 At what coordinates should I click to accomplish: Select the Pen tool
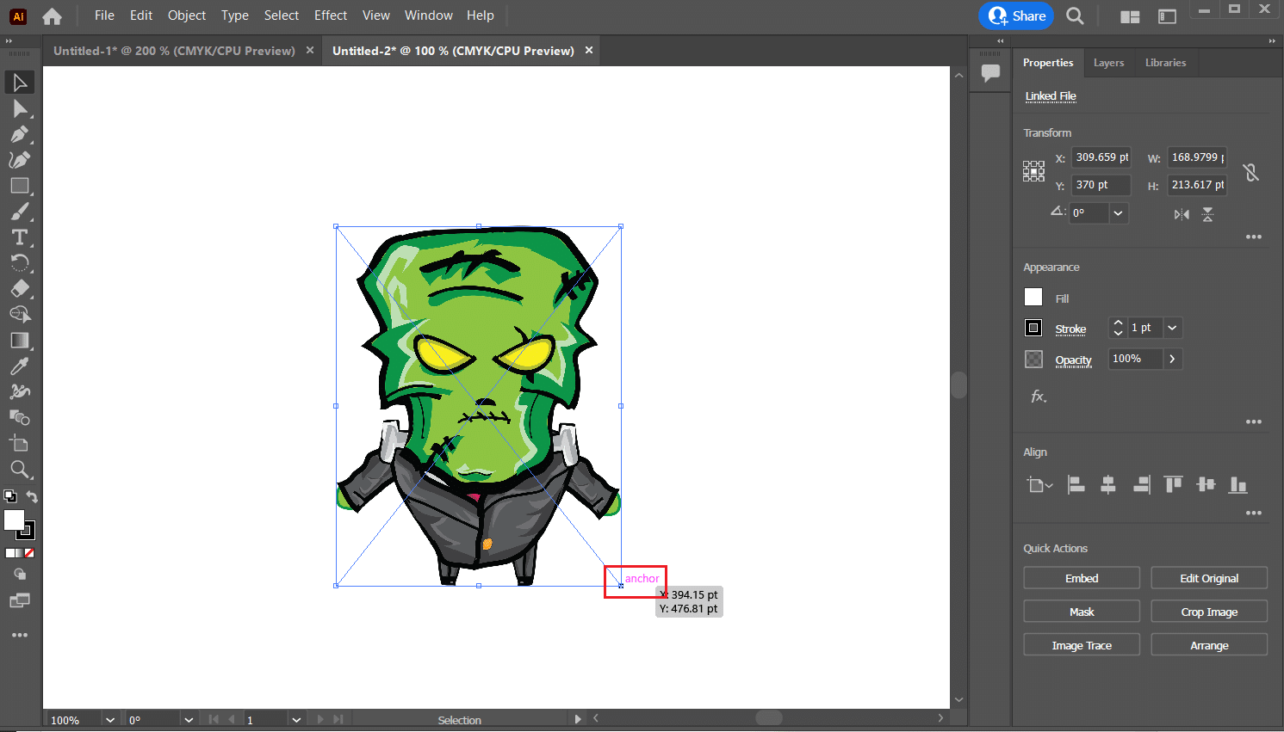[19, 134]
